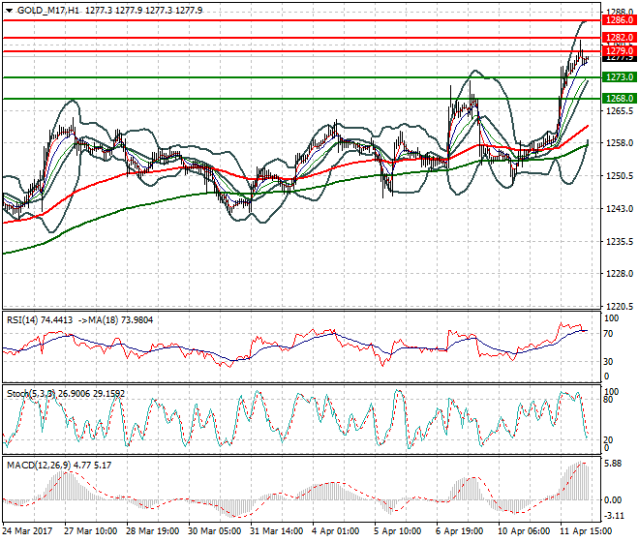Click the 4 Apr 01:00 time label
Viewport: 639px width, 542px height.
click(x=335, y=531)
